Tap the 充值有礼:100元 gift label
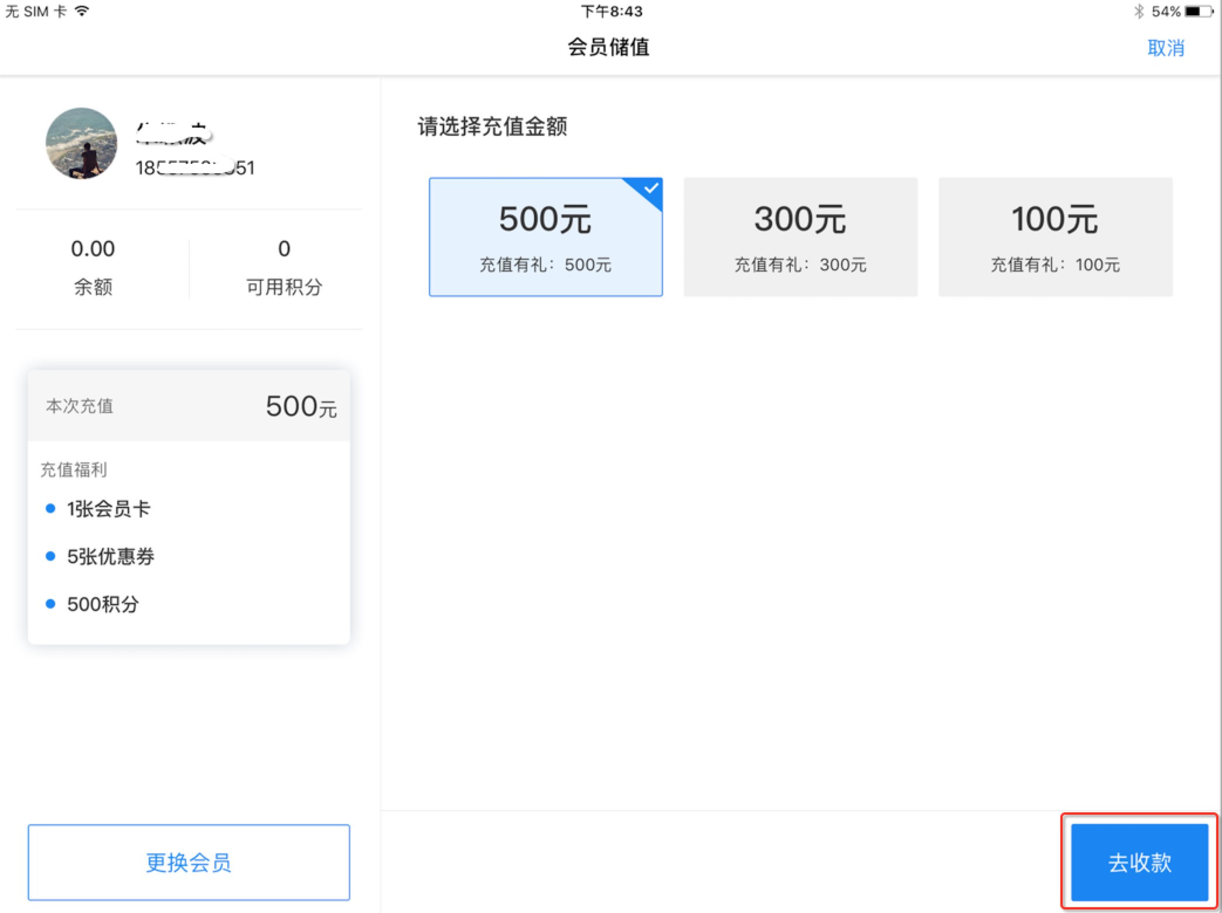 (x=1055, y=265)
